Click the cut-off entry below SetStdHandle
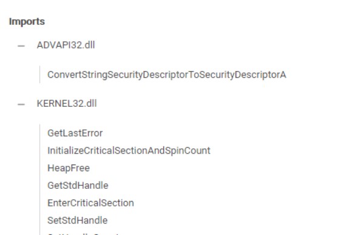 (x=83, y=233)
